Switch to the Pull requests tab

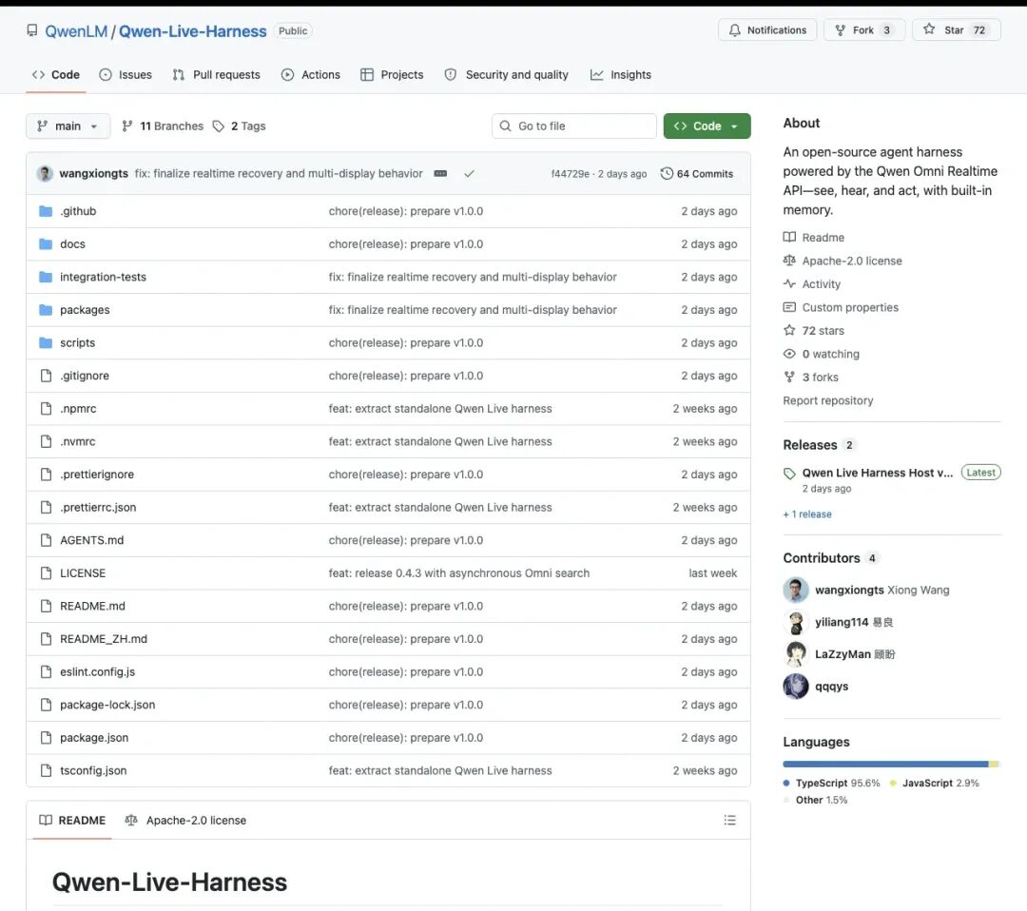pyautogui.click(x=216, y=75)
